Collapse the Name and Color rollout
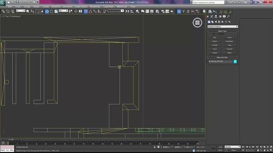273x153 pixels. pos(222,57)
